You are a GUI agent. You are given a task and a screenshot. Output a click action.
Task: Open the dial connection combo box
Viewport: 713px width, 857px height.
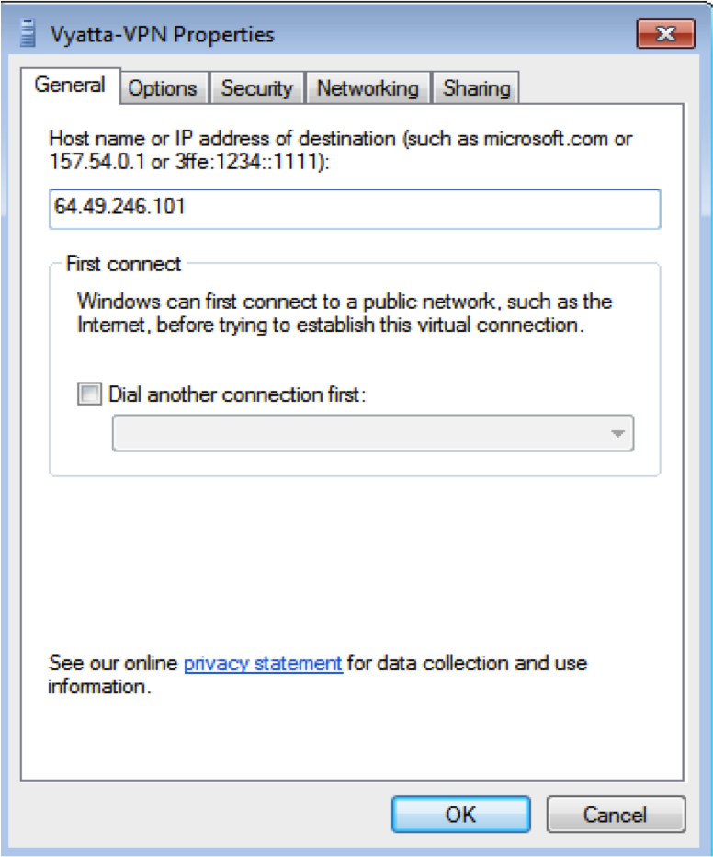tap(373, 433)
